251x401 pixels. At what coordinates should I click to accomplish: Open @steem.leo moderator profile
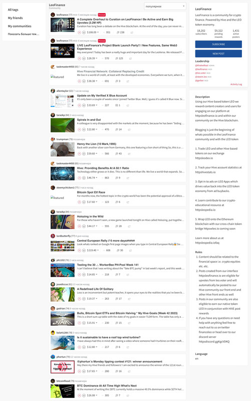pos(201,77)
